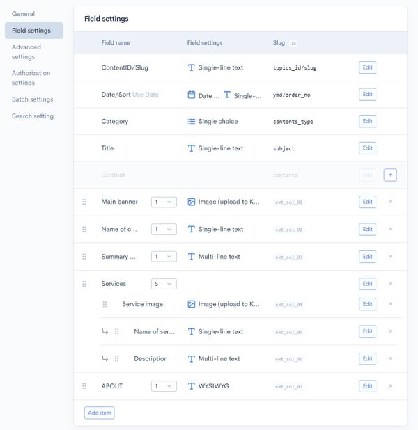The width and height of the screenshot is (418, 430).
Task: Grab the Description row drag handle
Action: point(117,359)
